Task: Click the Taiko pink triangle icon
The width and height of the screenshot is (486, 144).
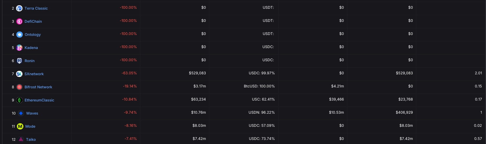Action: pyautogui.click(x=21, y=140)
